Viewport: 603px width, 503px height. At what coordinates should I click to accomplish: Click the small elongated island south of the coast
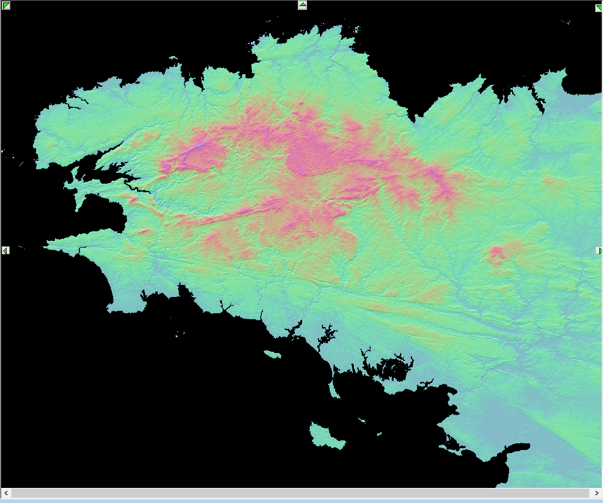(272, 354)
